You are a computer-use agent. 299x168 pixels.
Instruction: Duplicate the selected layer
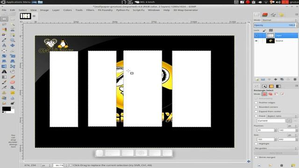pyautogui.click(x=282, y=79)
